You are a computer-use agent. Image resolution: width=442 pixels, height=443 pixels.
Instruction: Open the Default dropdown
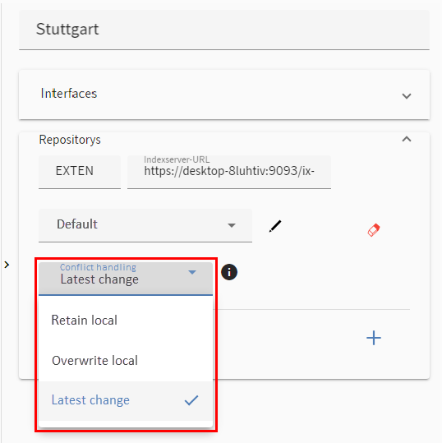point(145,225)
